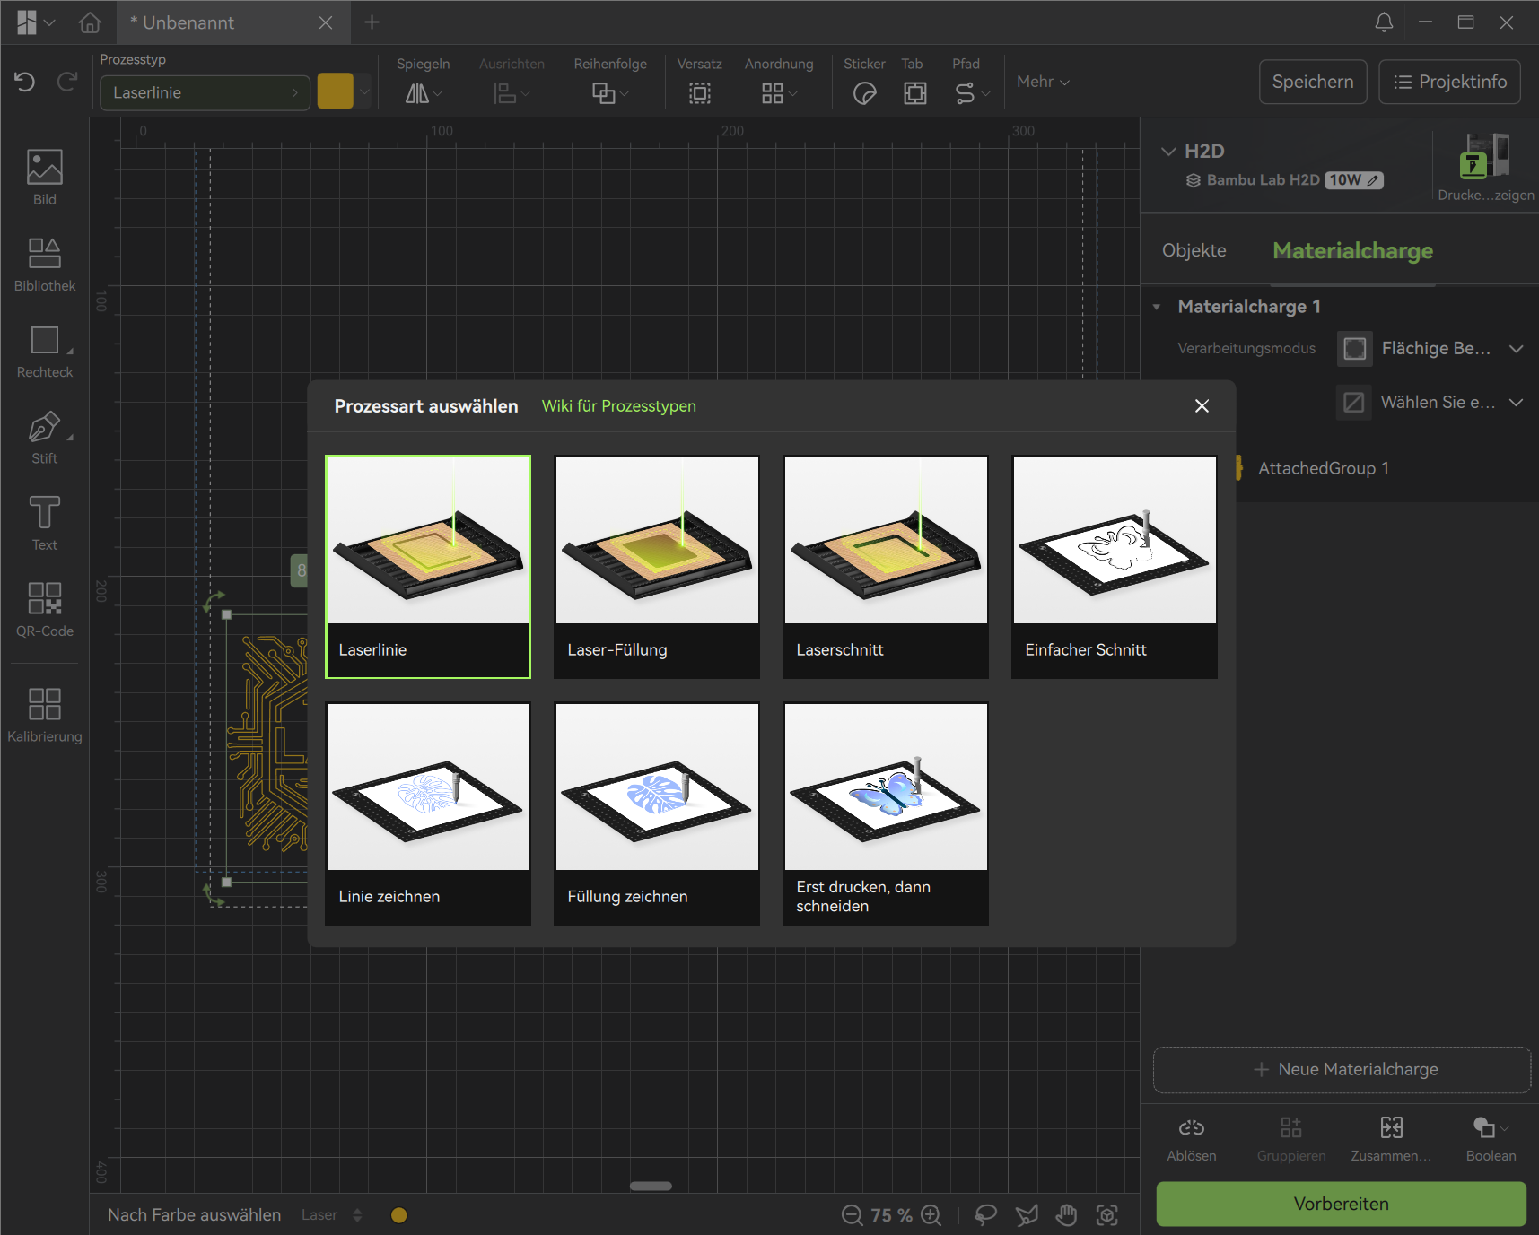Screen dimensions: 1539x1235
Task: Click the zoom out magnifier icon
Action: click(852, 1215)
